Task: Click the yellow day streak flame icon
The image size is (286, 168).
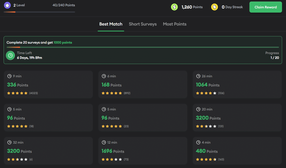Action: point(214,7)
